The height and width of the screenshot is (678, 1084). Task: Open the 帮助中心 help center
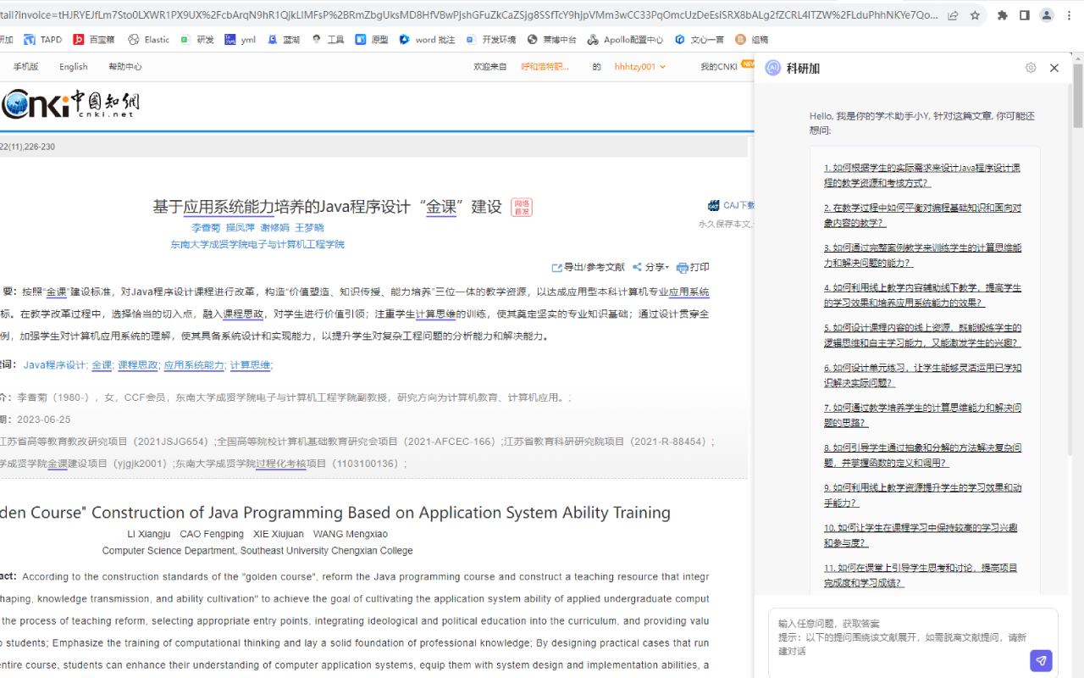124,67
